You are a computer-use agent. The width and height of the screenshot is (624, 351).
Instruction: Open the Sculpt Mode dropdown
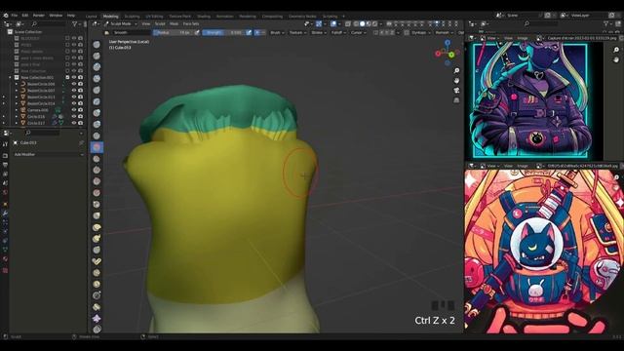point(121,23)
